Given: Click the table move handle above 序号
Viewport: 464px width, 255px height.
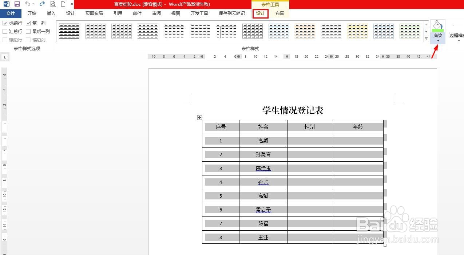Looking at the screenshot, I should click(x=199, y=117).
